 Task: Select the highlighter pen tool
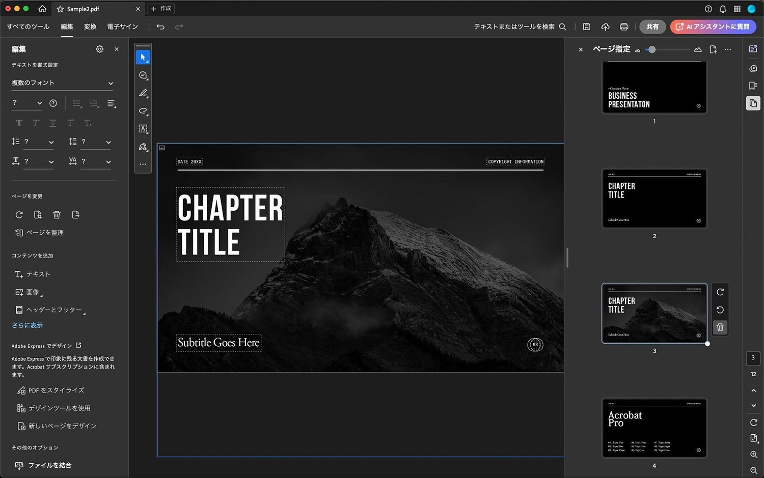pos(143,93)
